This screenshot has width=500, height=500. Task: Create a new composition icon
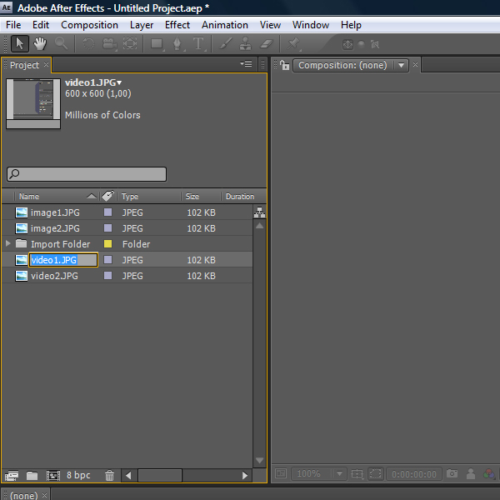click(x=53, y=476)
